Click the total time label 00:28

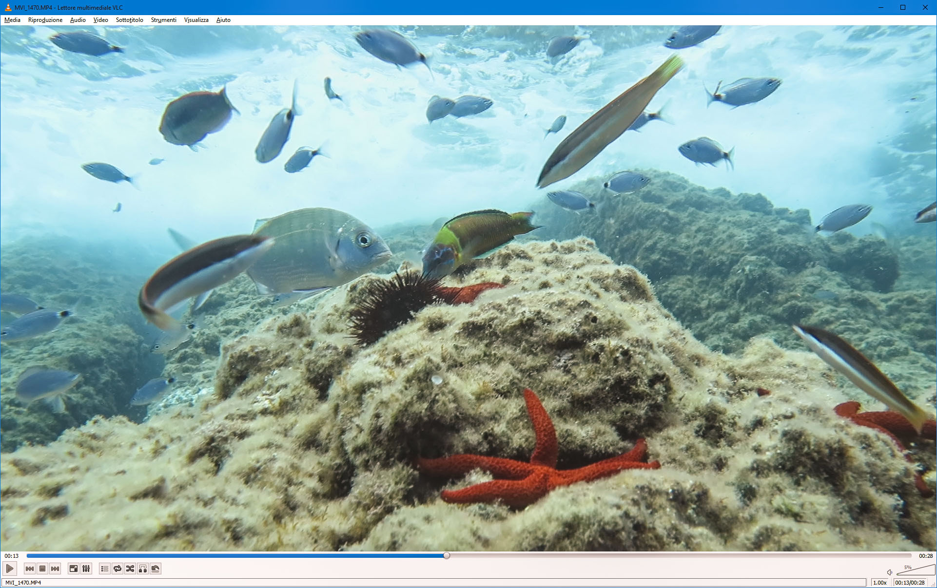(926, 556)
